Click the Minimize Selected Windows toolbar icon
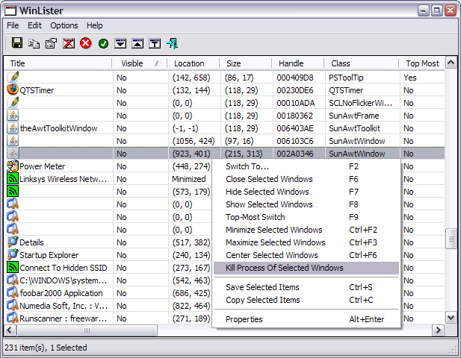Image resolution: width=461 pixels, height=358 pixels. pyautogui.click(x=120, y=44)
